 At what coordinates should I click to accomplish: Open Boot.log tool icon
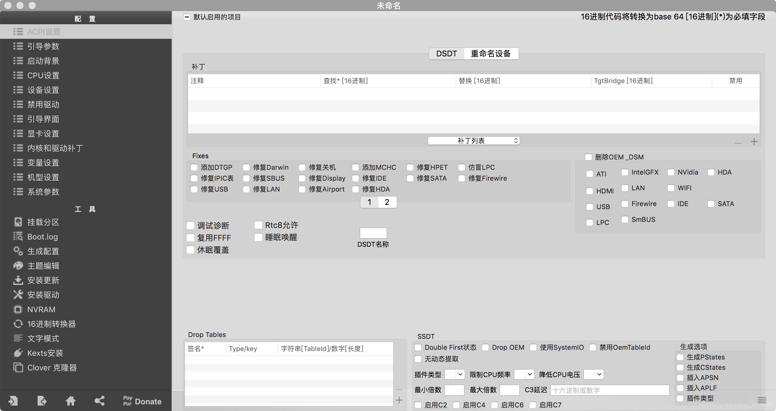(x=18, y=237)
